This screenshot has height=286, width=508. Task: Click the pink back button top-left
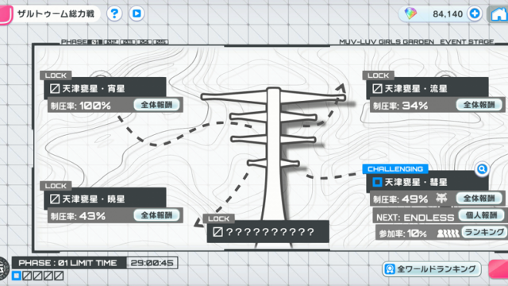(x=6, y=14)
